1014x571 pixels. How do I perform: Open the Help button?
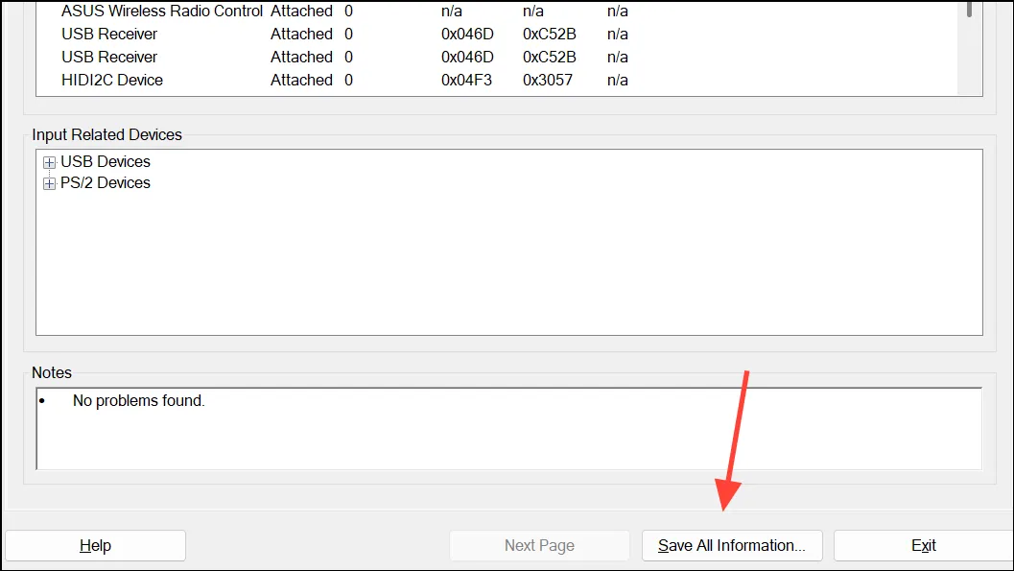(95, 546)
